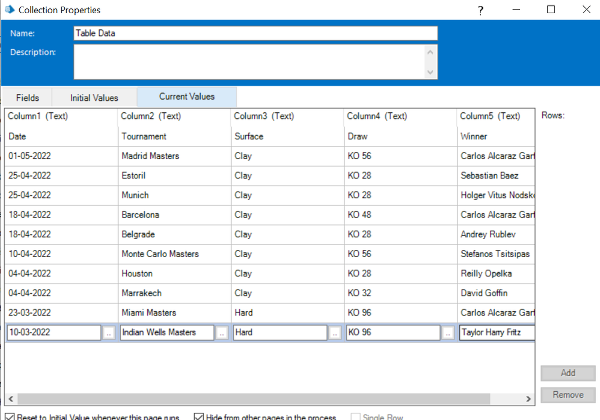Image resolution: width=600 pixels, height=420 pixels.
Task: Toggle Hide from other pages checkbox
Action: coord(199,416)
